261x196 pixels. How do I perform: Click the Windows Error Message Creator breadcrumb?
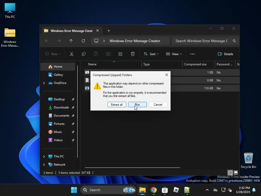coord(135,41)
